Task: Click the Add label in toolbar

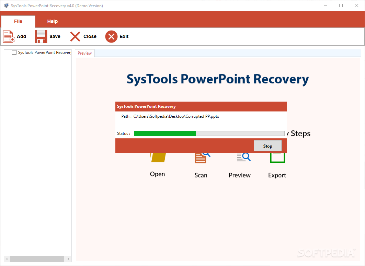Action: [21, 36]
